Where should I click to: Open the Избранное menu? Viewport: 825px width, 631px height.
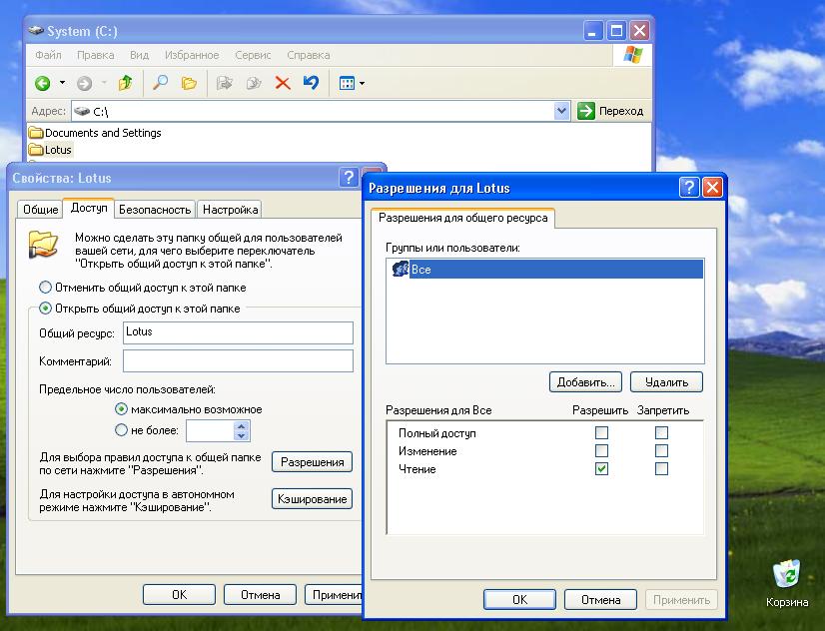[192, 55]
